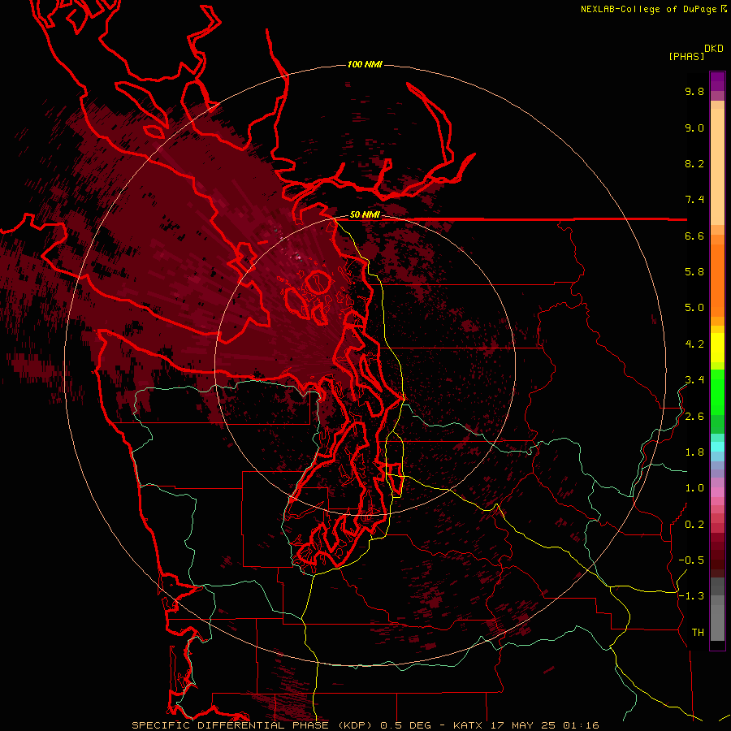This screenshot has width=731, height=731.
Task: Select the peach color band near 8.2
Action: [x=717, y=167]
